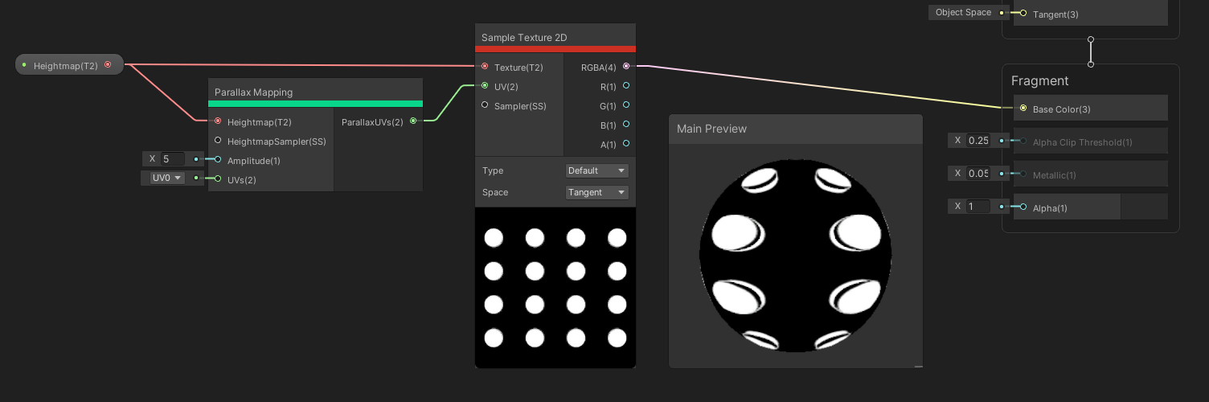Select the Alpha Clip Threshold(1) block
The width and height of the screenshot is (1209, 402).
(1090, 141)
